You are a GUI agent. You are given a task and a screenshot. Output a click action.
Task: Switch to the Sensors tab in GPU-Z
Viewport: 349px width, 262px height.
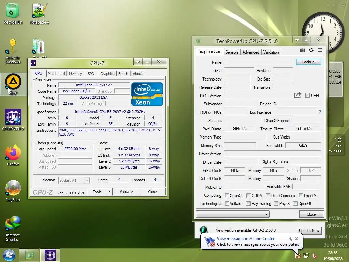click(x=232, y=52)
